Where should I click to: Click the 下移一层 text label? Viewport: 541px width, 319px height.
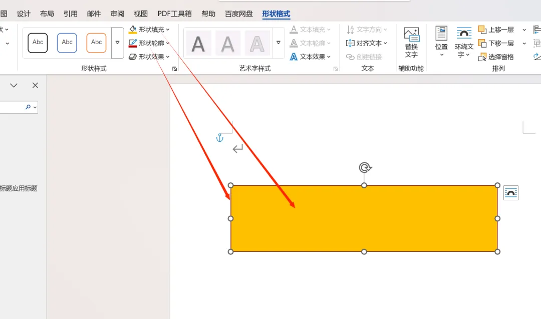[501, 44]
